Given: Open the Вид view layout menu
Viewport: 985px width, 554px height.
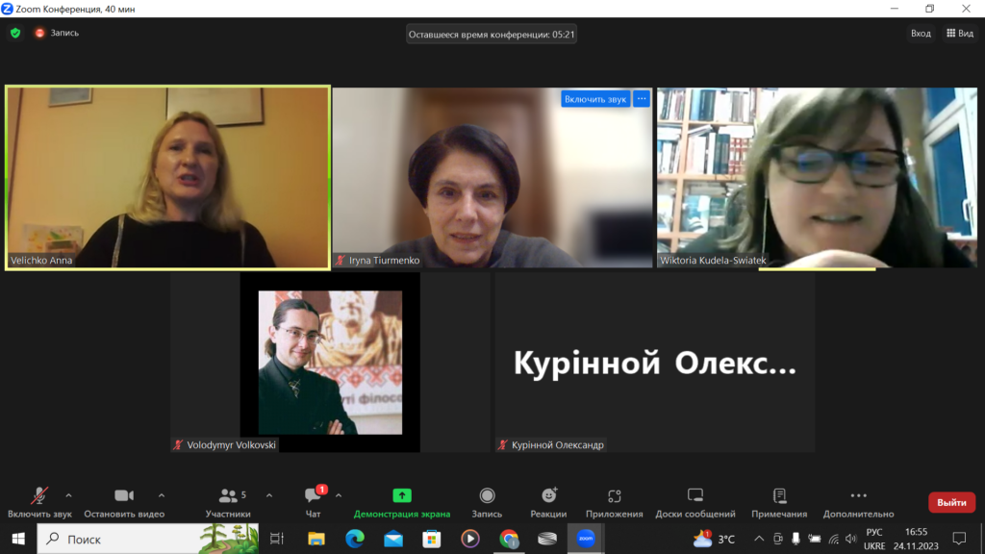Looking at the screenshot, I should 960,33.
